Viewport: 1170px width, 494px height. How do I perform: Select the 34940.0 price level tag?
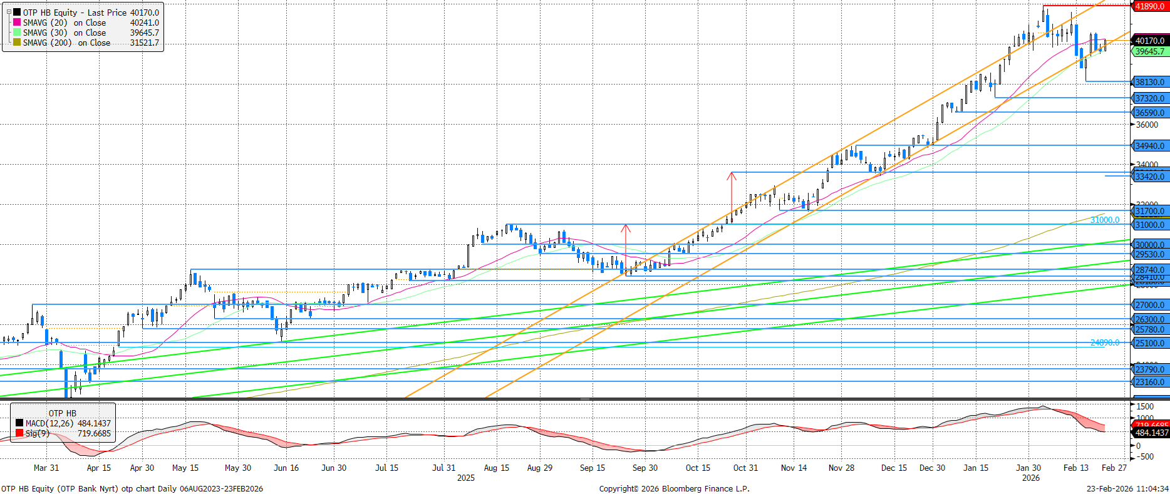1150,146
